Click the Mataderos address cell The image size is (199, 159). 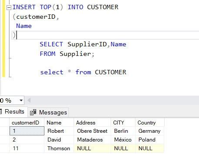coord(92,140)
